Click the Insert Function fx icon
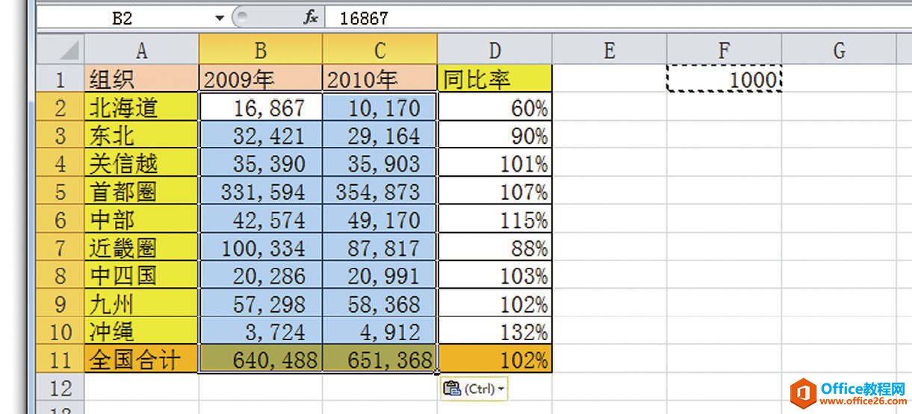Screen dimensions: 912x414 pyautogui.click(x=311, y=18)
